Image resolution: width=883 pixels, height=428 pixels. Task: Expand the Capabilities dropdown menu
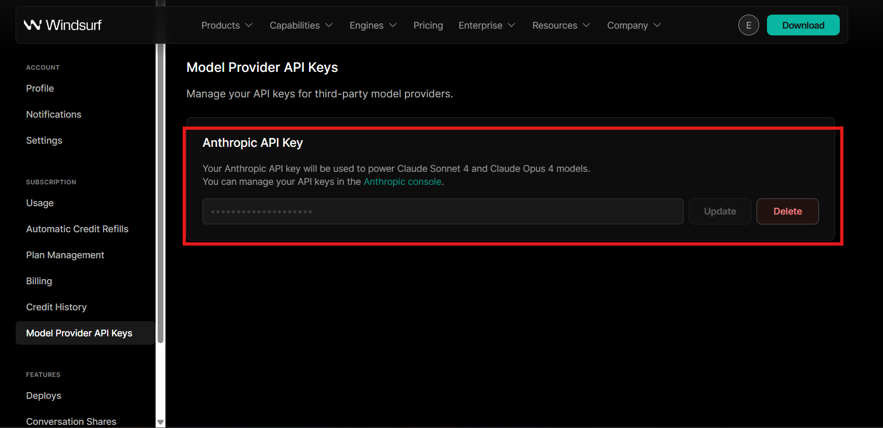point(301,26)
